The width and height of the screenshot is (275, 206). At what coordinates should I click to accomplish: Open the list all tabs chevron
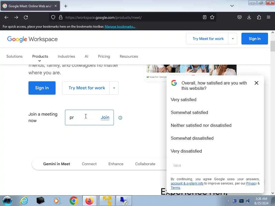[x=232, y=6]
